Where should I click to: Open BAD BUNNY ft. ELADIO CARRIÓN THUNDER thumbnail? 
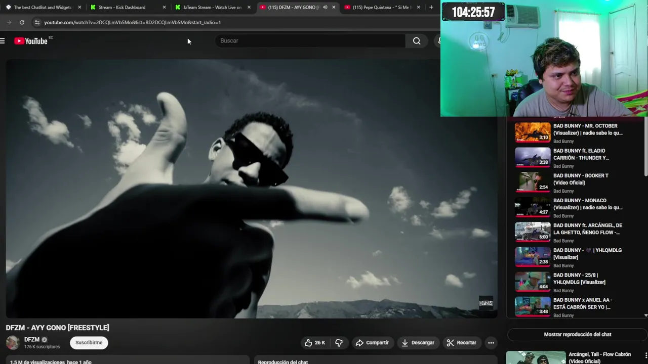coord(533,157)
